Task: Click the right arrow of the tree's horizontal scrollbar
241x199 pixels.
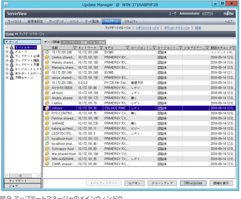Action: (x=38, y=175)
